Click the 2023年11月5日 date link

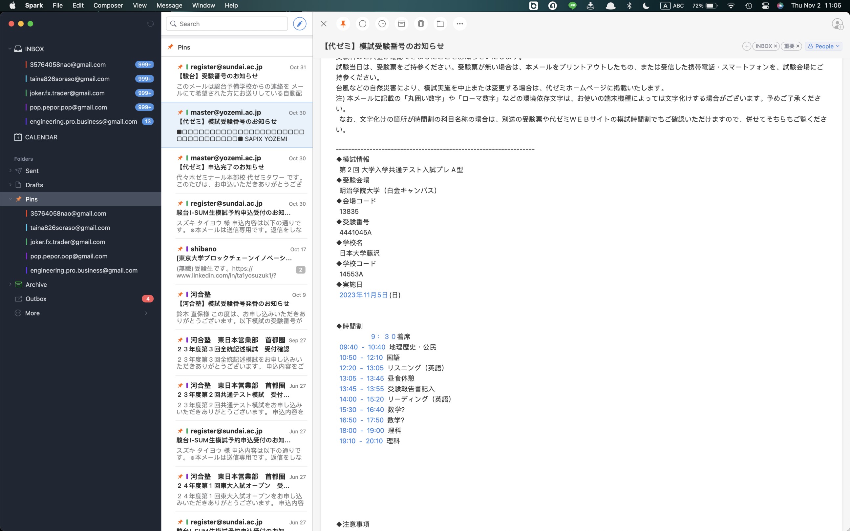pos(363,295)
